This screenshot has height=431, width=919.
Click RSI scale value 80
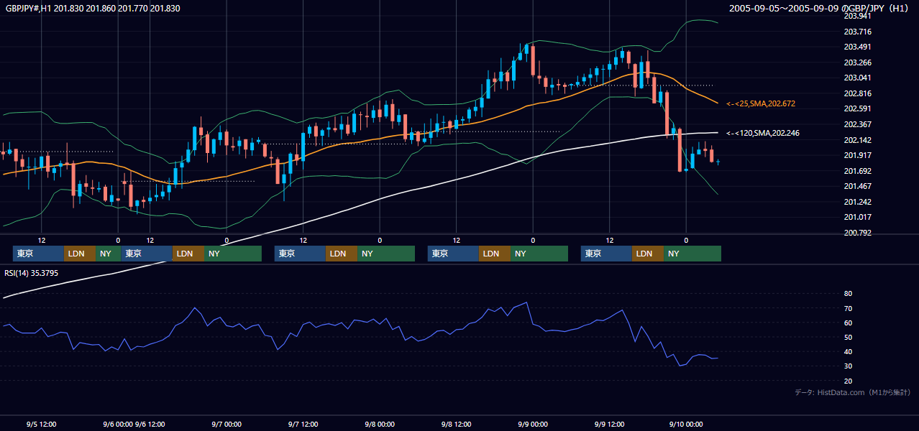848,294
